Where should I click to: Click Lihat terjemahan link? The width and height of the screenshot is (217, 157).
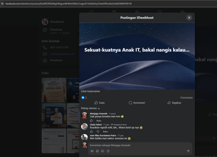click(90, 91)
